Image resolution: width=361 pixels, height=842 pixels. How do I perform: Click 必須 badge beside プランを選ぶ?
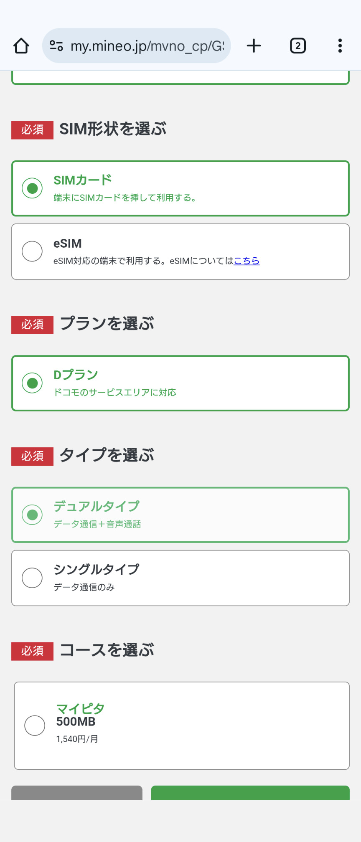pyautogui.click(x=32, y=325)
